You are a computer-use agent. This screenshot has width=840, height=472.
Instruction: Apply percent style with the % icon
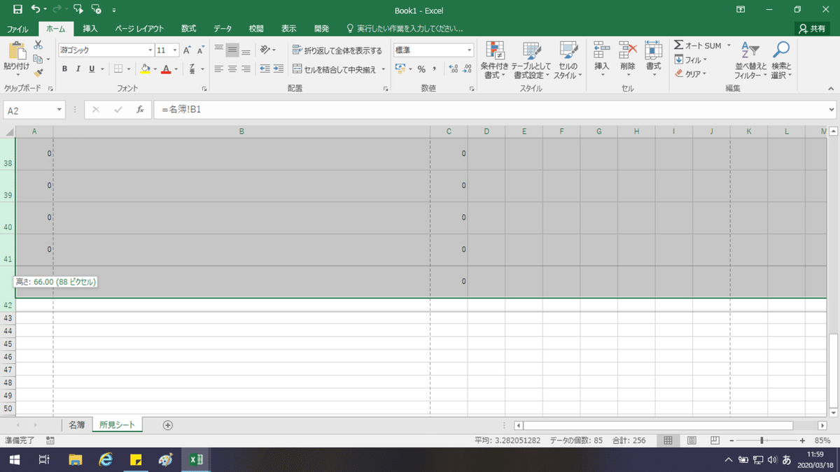pyautogui.click(x=421, y=69)
